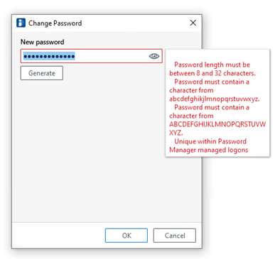This screenshot has width=280, height=259.
Task: Close the Change Password dialog with X
Action: [x=193, y=23]
